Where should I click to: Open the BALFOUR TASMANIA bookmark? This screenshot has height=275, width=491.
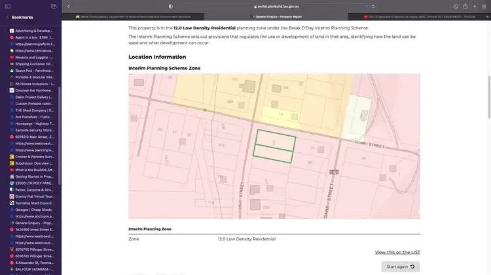[x=34, y=269]
